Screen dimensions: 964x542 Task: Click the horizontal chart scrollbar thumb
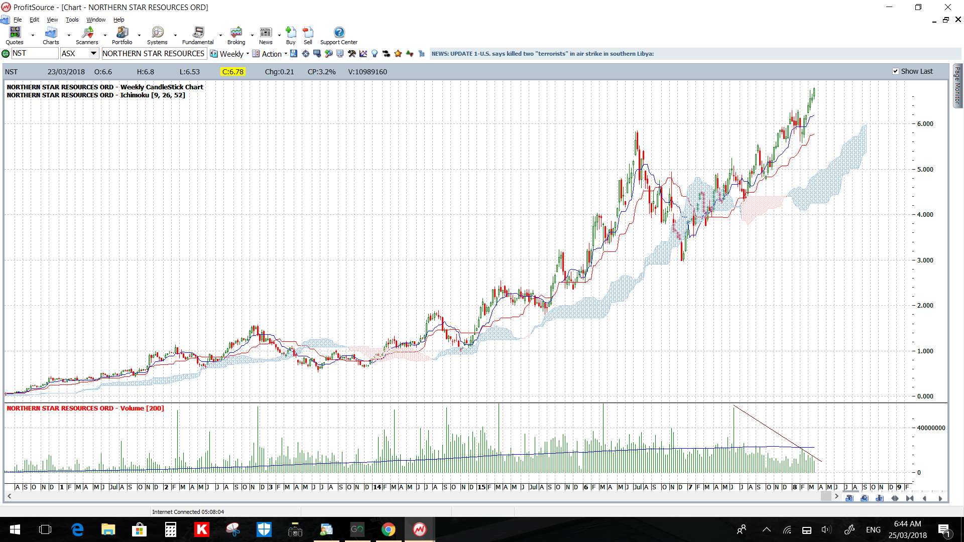(826, 496)
